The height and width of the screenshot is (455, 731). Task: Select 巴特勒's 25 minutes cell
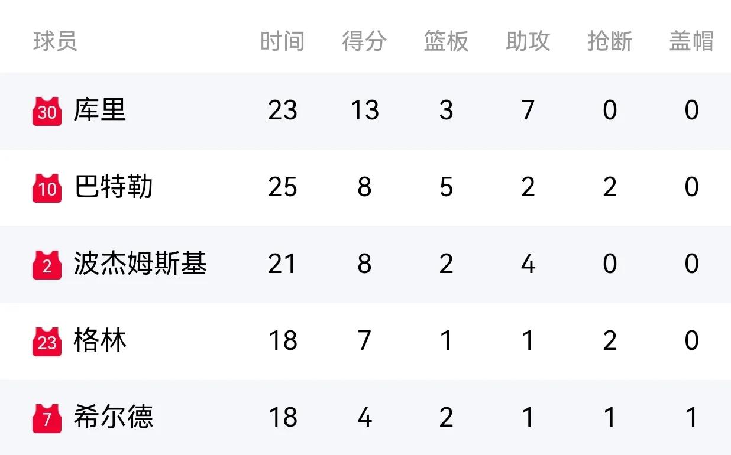pos(283,187)
